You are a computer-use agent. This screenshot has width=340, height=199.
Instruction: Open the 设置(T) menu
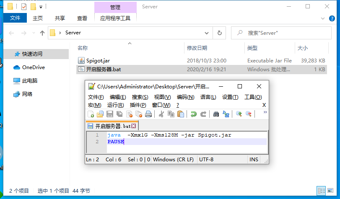tap(230, 97)
